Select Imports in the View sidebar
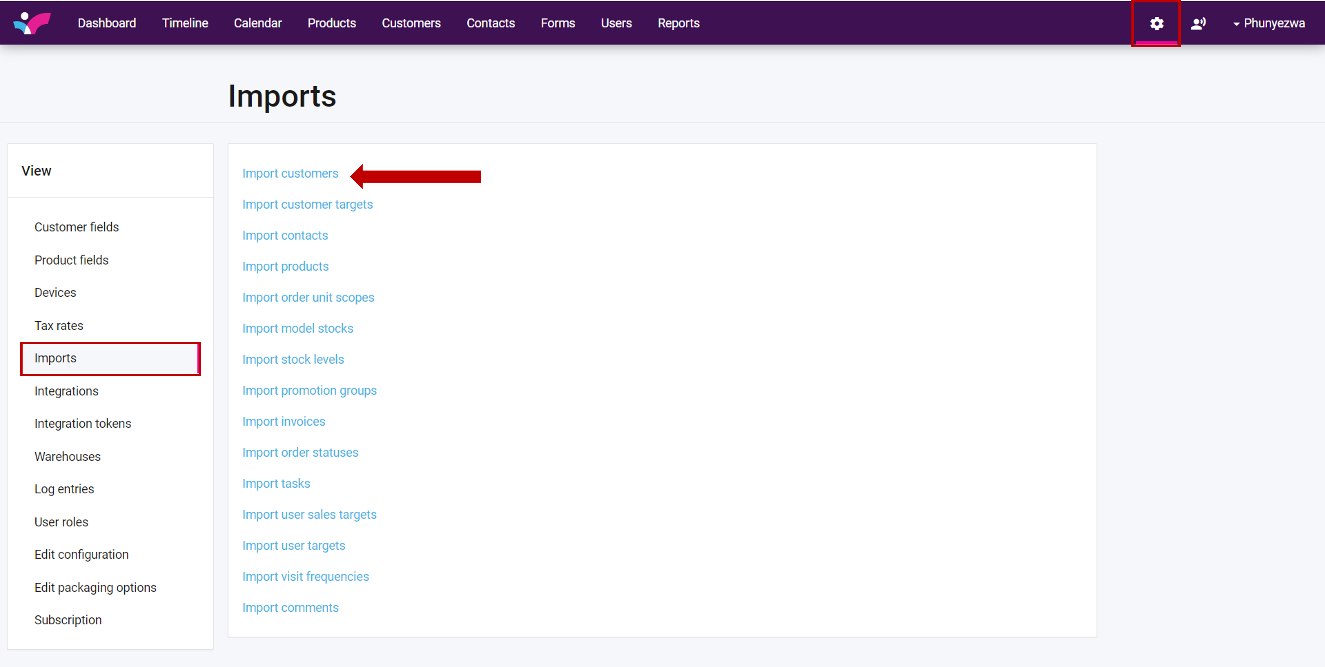1325x667 pixels. 55,358
